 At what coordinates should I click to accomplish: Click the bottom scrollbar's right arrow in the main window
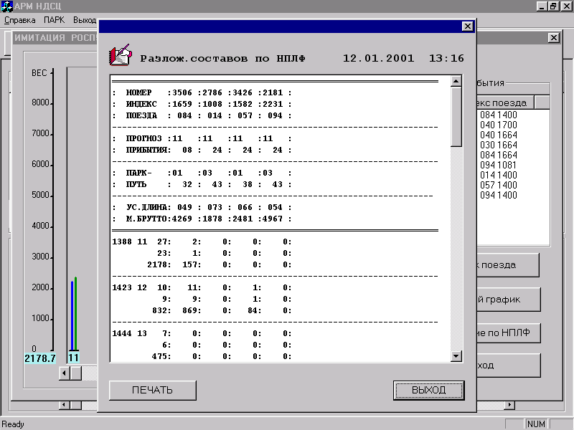[x=509, y=405]
